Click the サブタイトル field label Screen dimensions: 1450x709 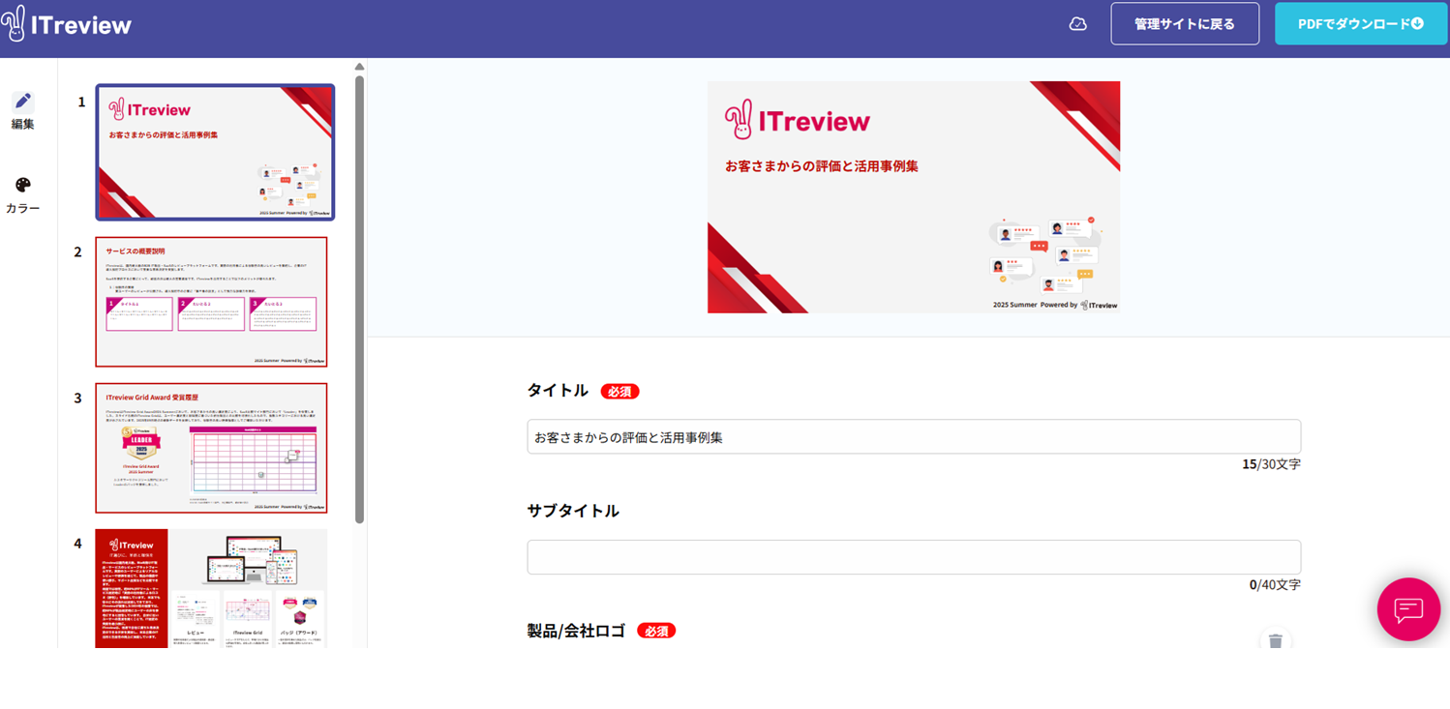tap(573, 511)
